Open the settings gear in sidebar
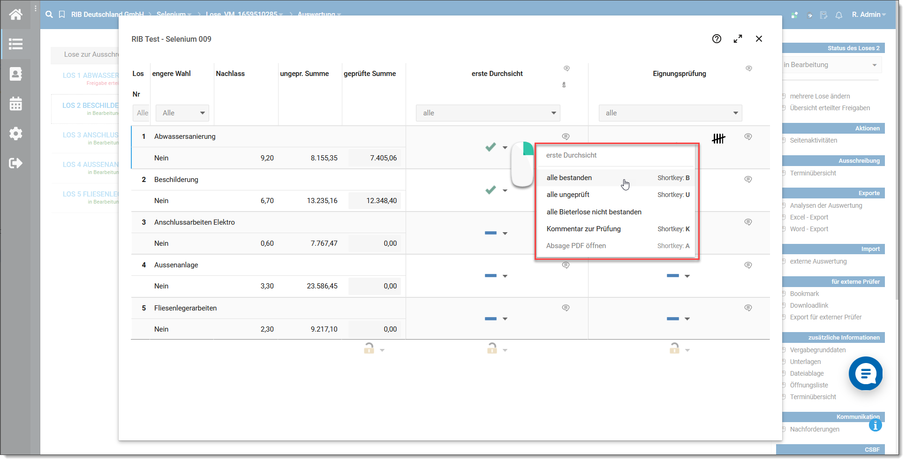The width and height of the screenshot is (906, 462). [15, 134]
